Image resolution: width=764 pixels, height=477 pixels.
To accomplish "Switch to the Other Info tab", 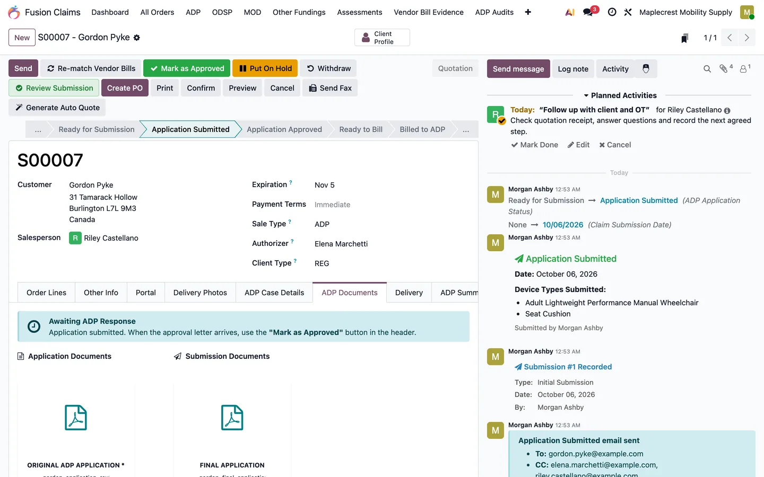I will click(x=101, y=293).
